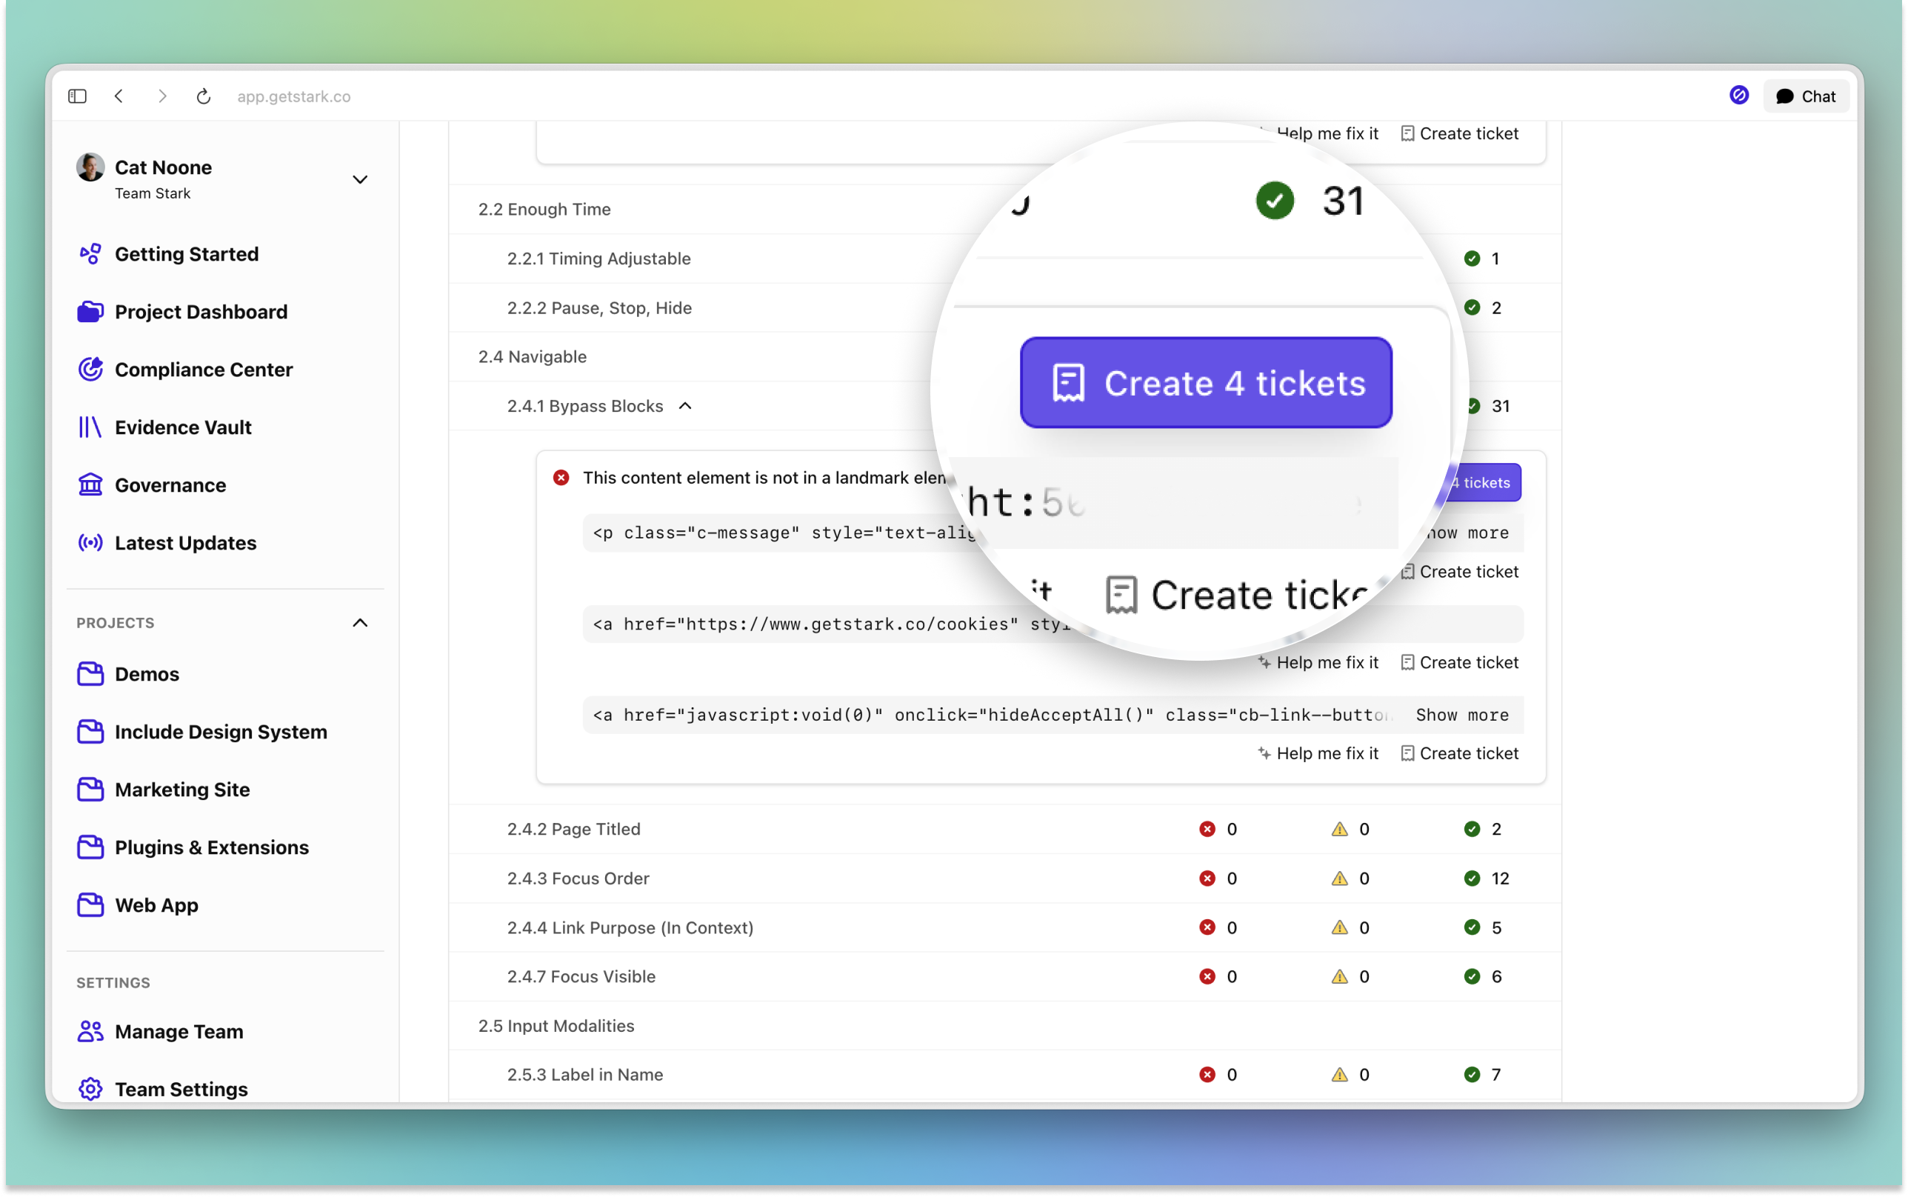Click the Team Settings gear icon
This screenshot has width=1908, height=1197.
pyautogui.click(x=90, y=1089)
